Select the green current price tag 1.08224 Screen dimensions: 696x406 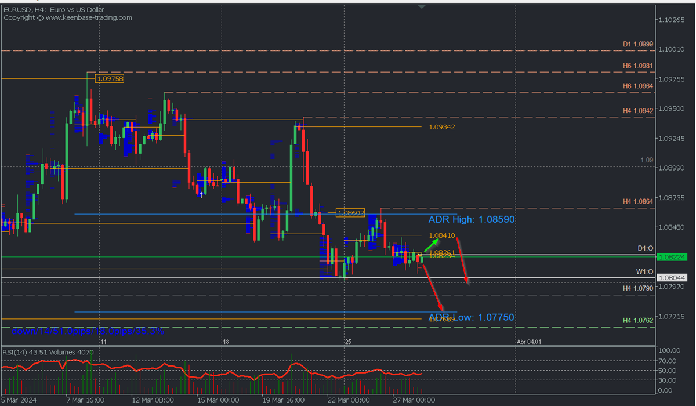pyautogui.click(x=673, y=256)
